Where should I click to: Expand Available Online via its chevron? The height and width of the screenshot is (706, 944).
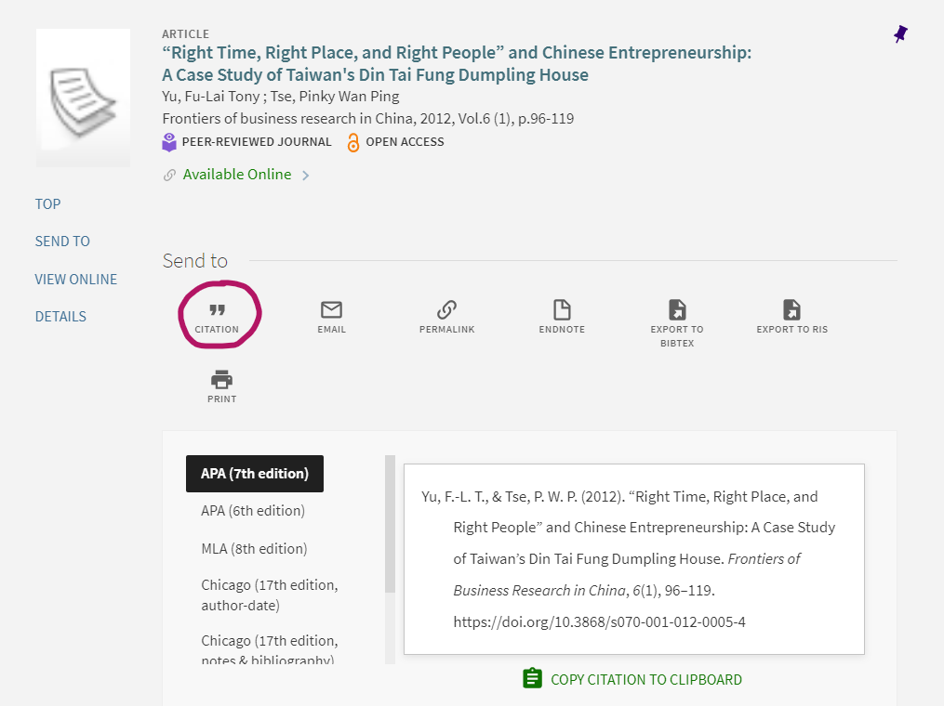[x=304, y=174]
